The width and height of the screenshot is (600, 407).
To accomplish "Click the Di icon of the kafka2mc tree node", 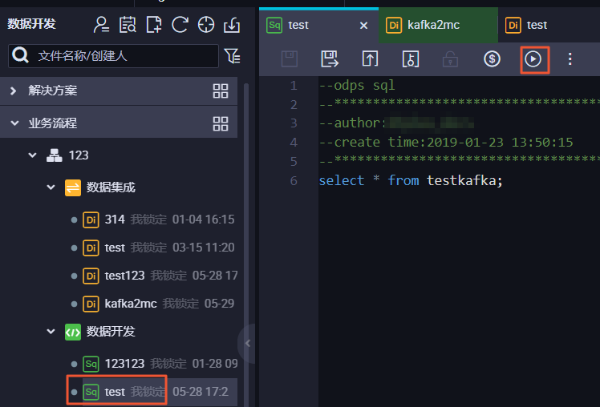I will pyautogui.click(x=91, y=304).
